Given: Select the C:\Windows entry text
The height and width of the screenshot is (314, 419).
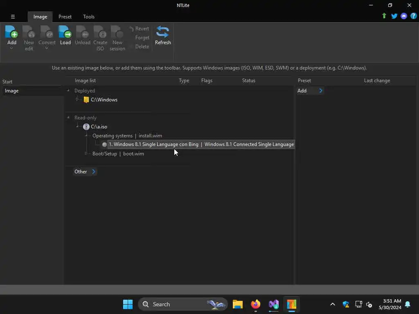Looking at the screenshot, I should [x=104, y=100].
